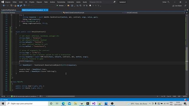Open the Photos app on the taskbar
Screen dimensions: 189x106
point(106,103)
